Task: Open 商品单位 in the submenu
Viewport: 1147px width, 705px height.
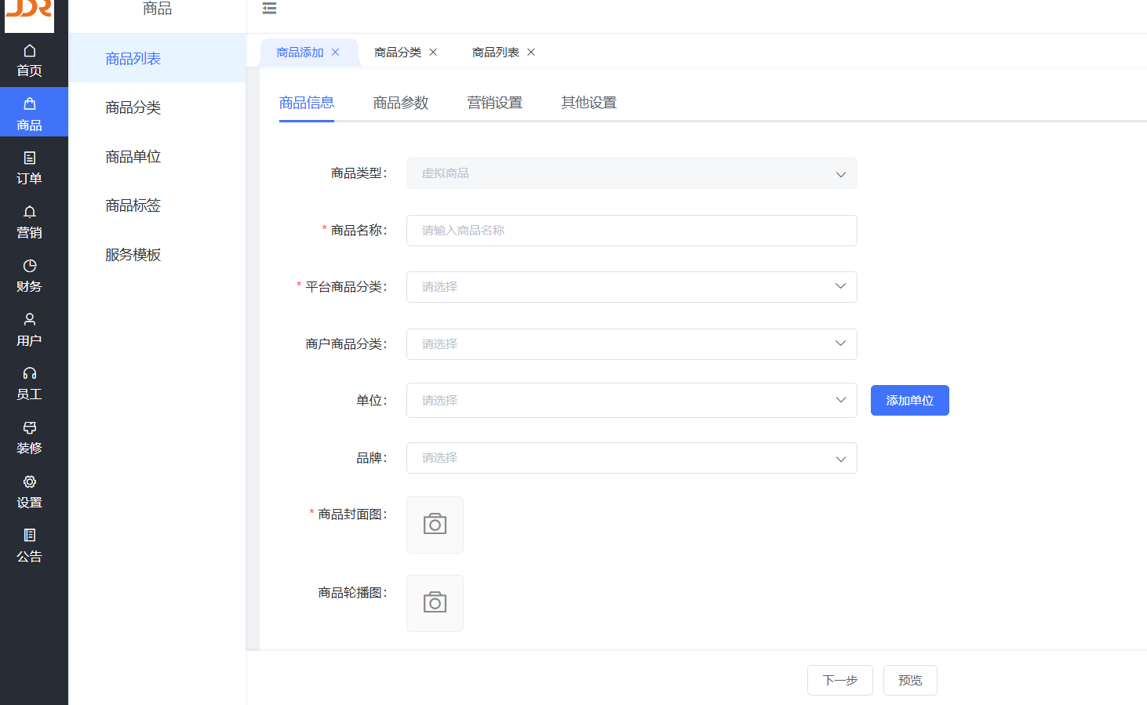Action: point(157,157)
